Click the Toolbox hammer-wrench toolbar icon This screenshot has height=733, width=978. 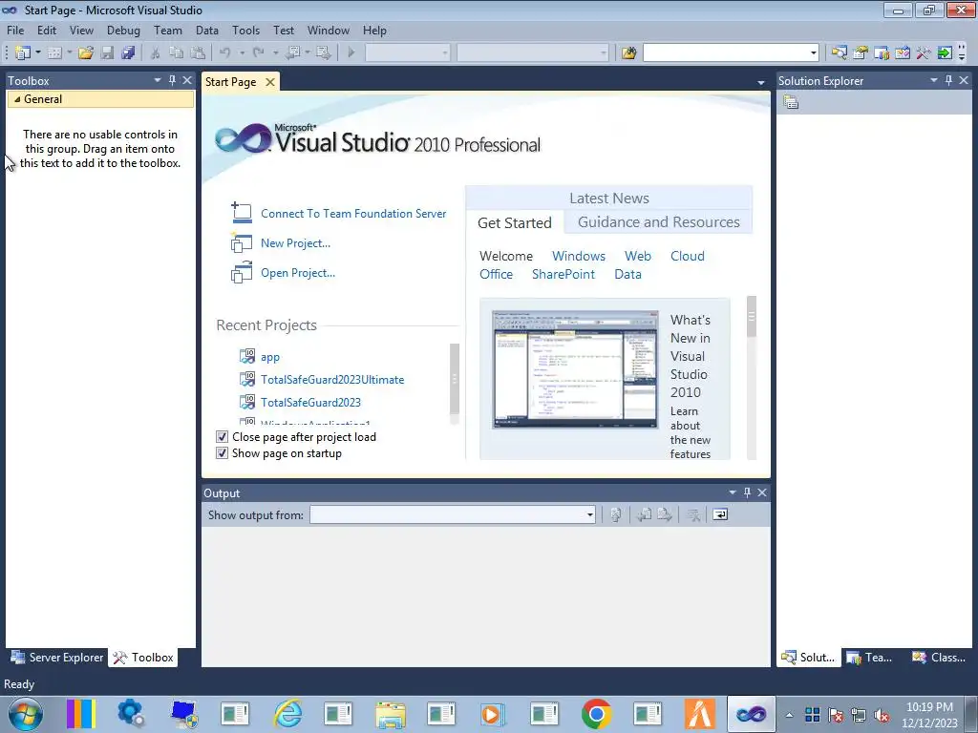(924, 53)
